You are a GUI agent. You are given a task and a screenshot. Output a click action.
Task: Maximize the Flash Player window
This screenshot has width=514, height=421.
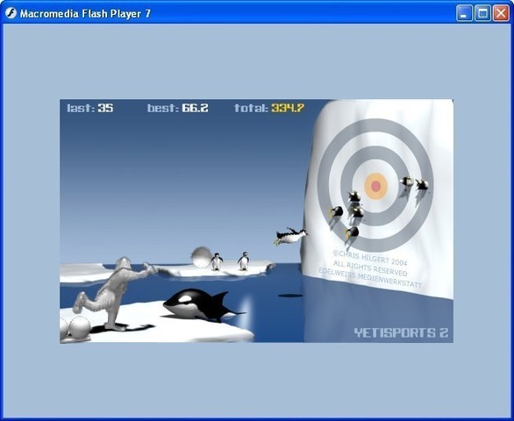482,13
